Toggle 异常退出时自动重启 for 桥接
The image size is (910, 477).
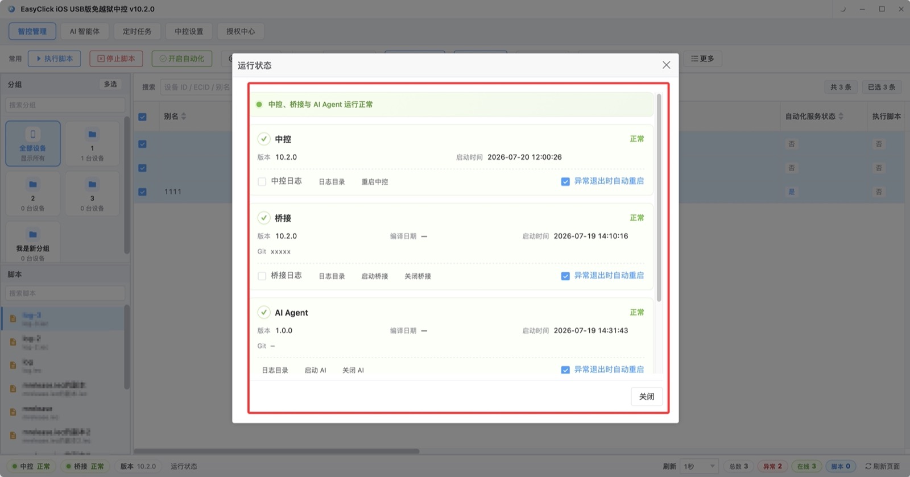coord(565,276)
